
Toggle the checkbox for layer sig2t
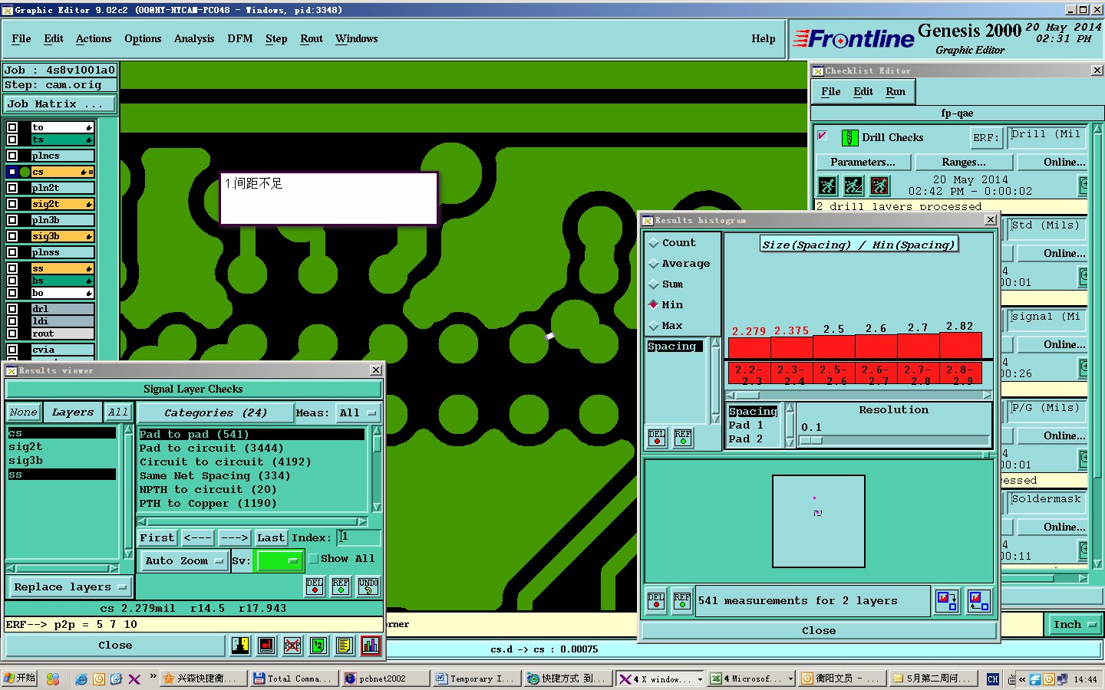[12, 204]
